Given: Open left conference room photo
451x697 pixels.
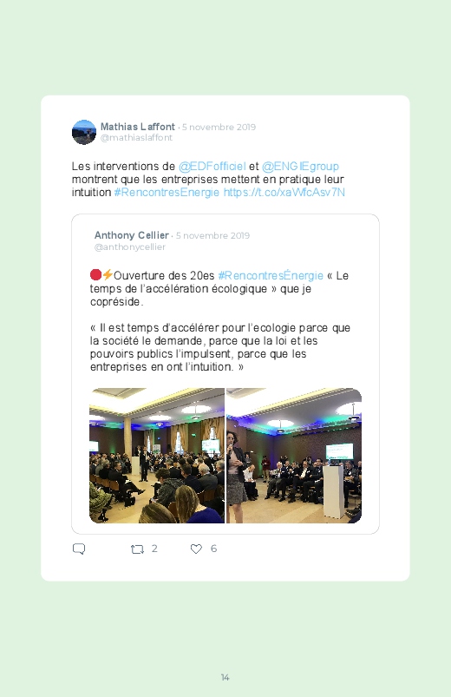Looking at the screenshot, I should point(157,456).
